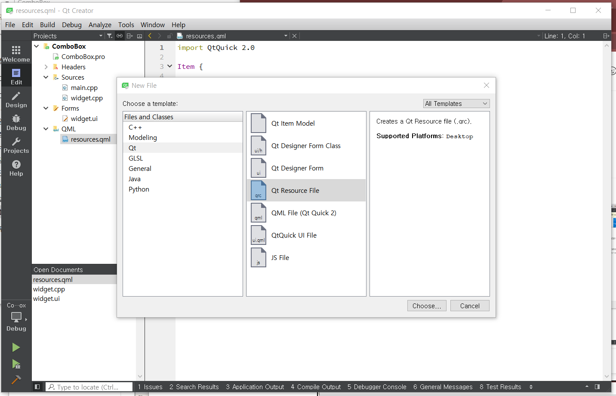Open the Build menu

point(47,25)
